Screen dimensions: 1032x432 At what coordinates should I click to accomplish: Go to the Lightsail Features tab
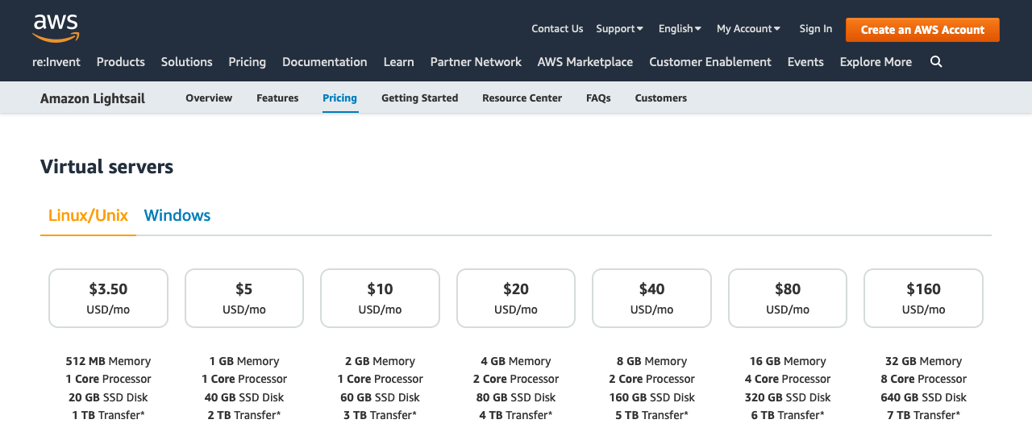277,98
